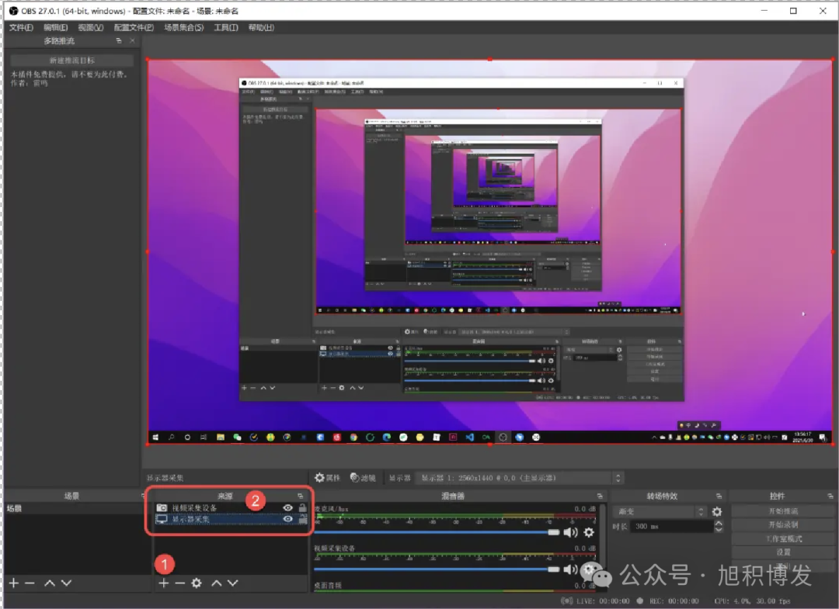Open the 场景集合(S) menu
Image resolution: width=839 pixels, height=609 pixels.
(184, 27)
